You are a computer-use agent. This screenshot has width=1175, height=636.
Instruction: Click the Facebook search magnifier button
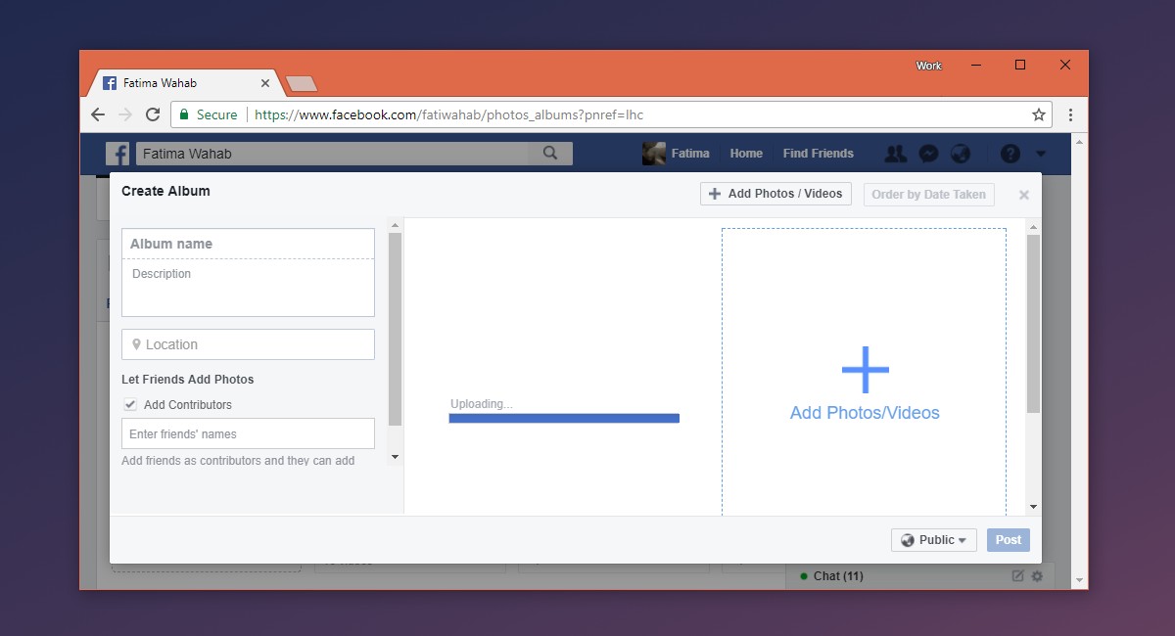550,154
